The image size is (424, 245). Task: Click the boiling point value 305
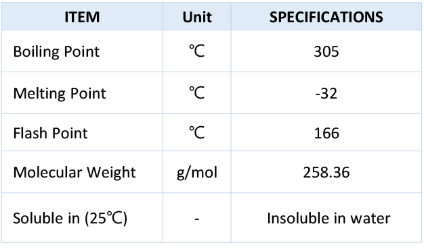pos(326,51)
